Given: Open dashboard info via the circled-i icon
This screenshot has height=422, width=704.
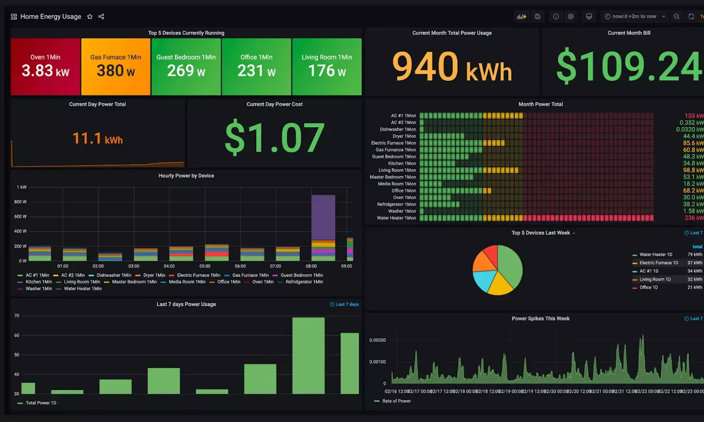Looking at the screenshot, I should [556, 16].
